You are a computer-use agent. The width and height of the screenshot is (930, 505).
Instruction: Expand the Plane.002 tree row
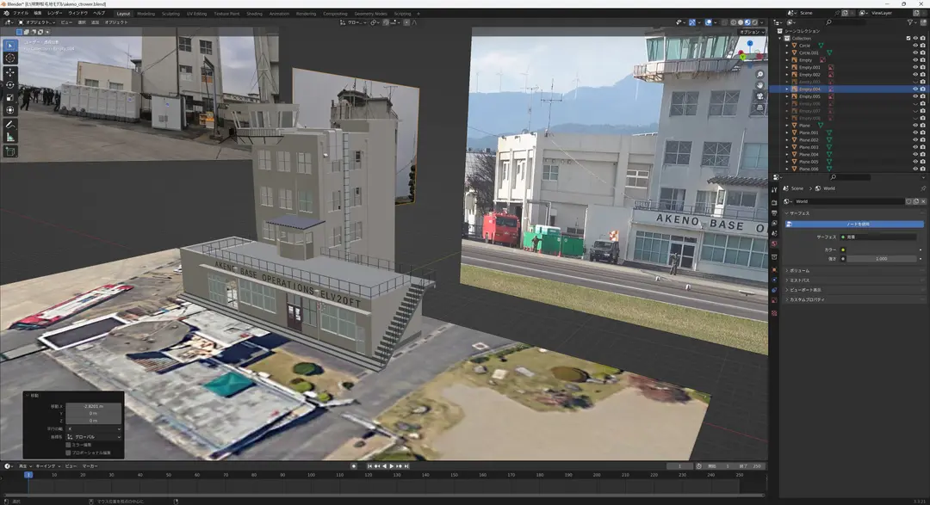[x=787, y=140]
